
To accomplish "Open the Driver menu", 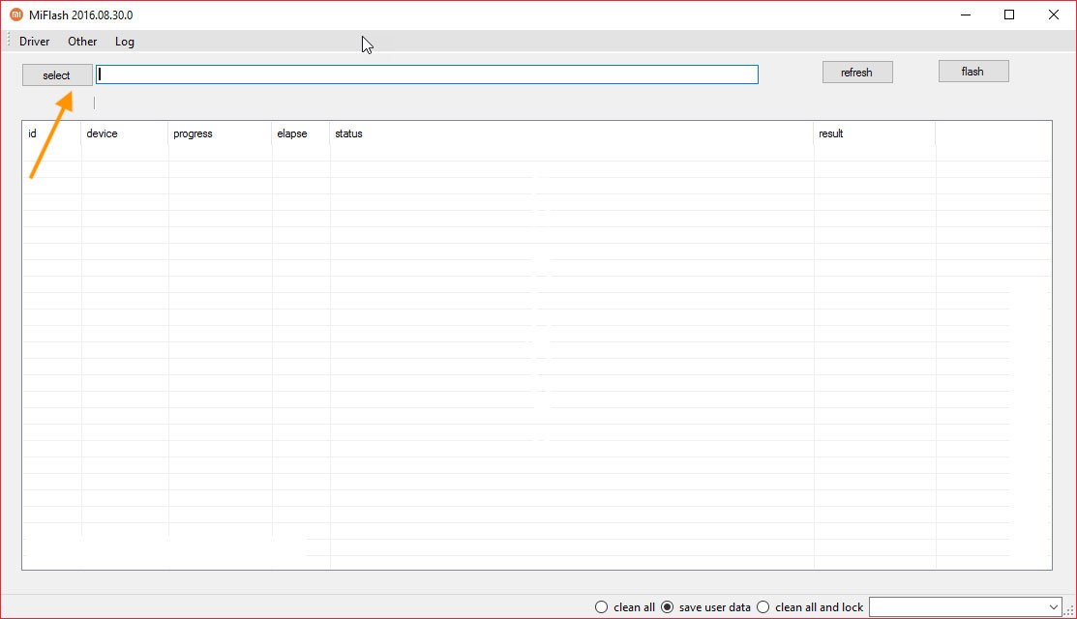I will point(35,42).
